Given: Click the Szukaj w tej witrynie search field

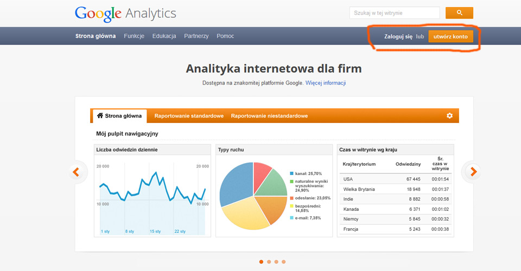Looking at the screenshot, I should coord(395,13).
